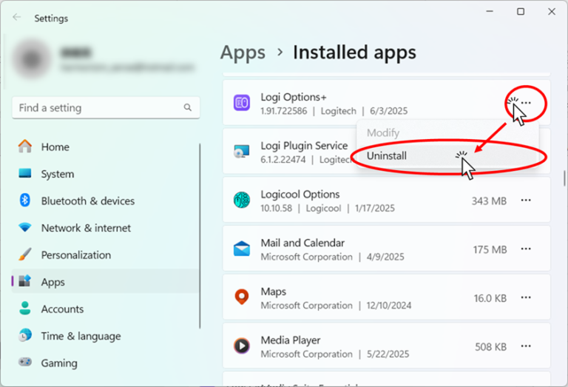Open more options for Maps app

[526, 297]
